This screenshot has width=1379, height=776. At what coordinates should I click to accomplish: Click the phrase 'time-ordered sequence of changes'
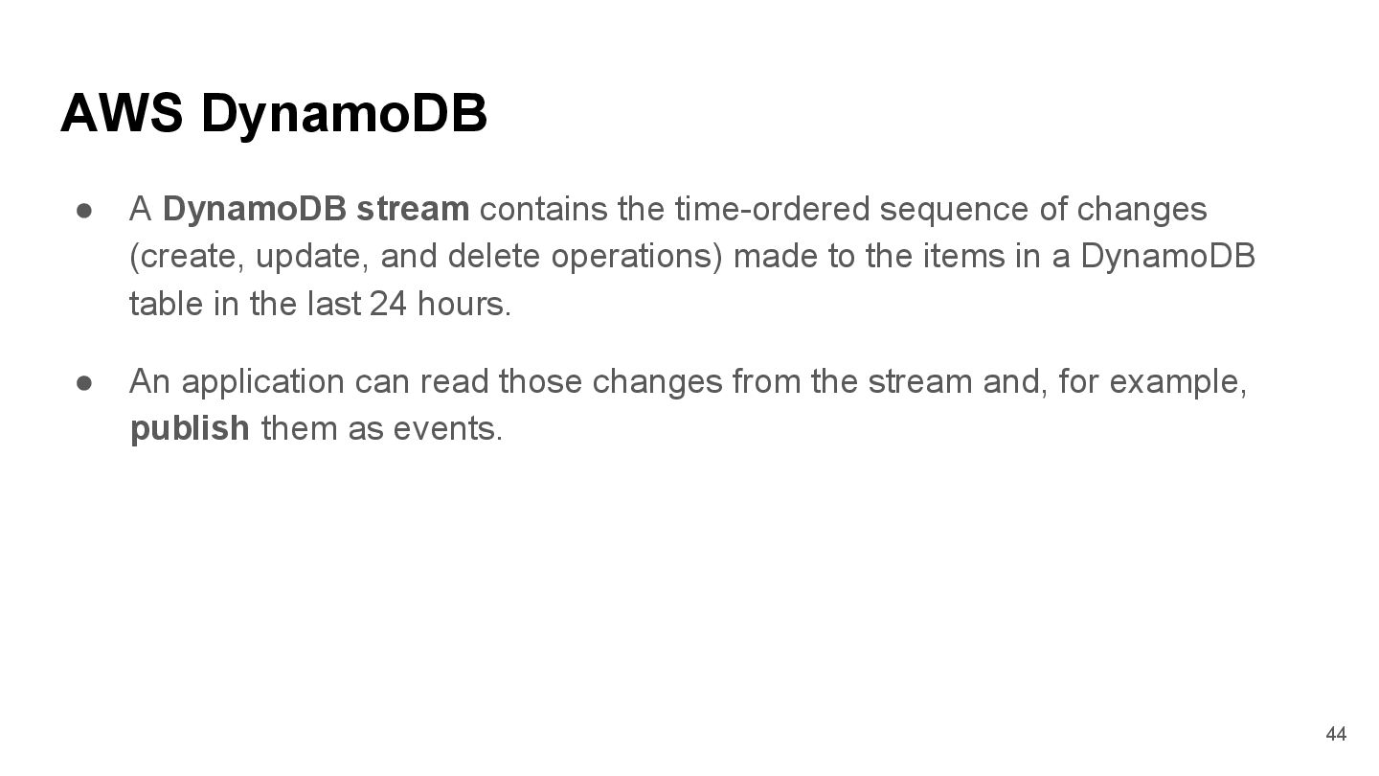point(940,209)
